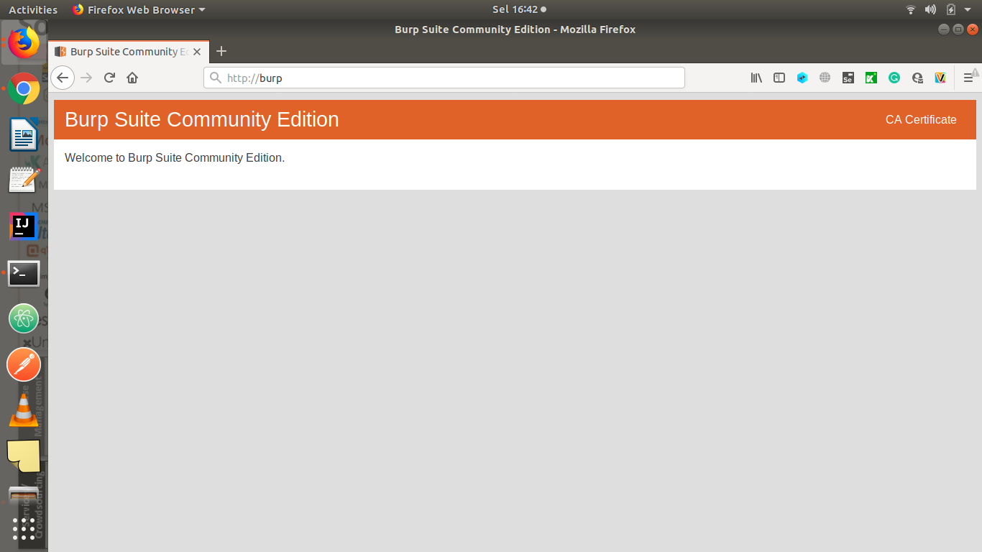
Task: Launch Google Chrome from the dock
Action: point(24,89)
